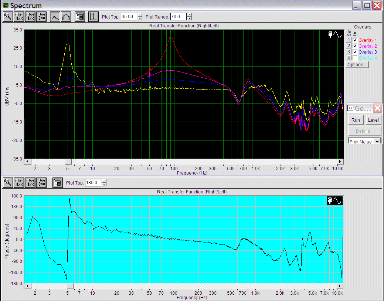The image size is (384, 301).
Task: Toggle Overlay 2 visibility checkbox
Action: [x=355, y=46]
